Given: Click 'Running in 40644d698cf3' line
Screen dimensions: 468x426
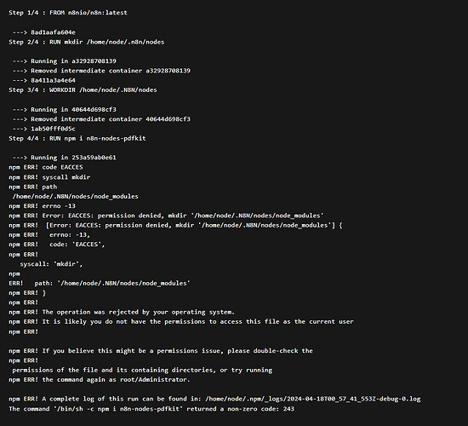Looking at the screenshot, I should (65, 109).
